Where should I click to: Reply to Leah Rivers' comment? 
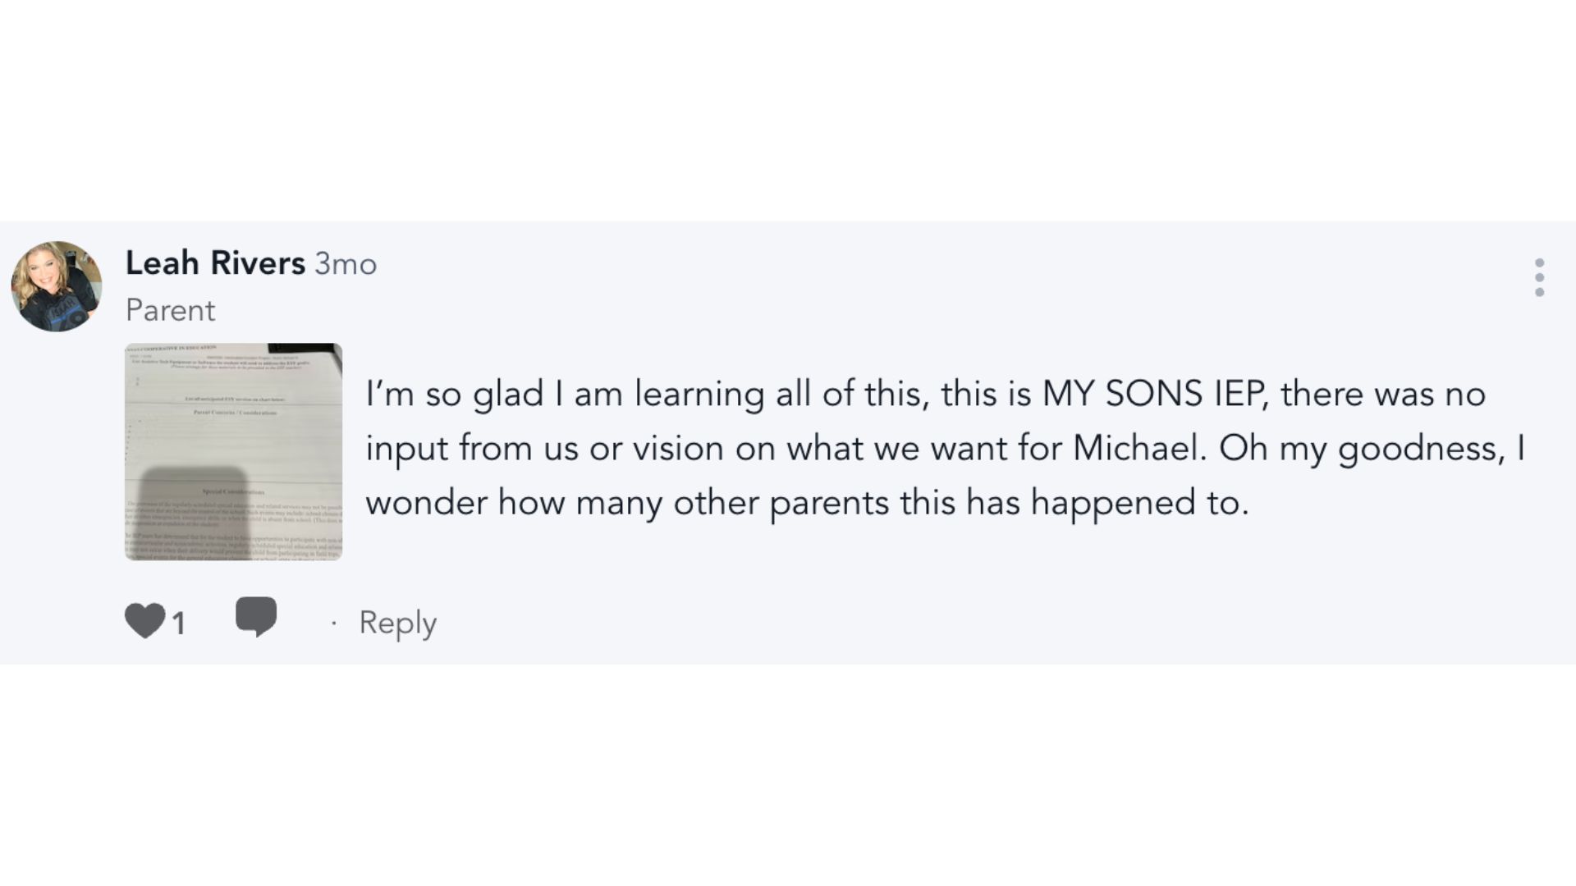click(397, 623)
